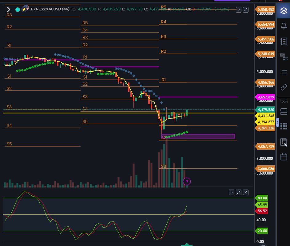
Task: Move stochastic pane up with chevron button
Action: 232,192
